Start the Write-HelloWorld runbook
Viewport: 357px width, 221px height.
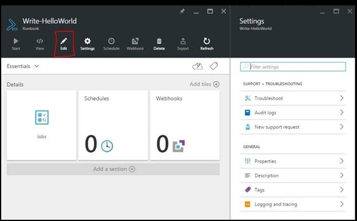pyautogui.click(x=15, y=44)
